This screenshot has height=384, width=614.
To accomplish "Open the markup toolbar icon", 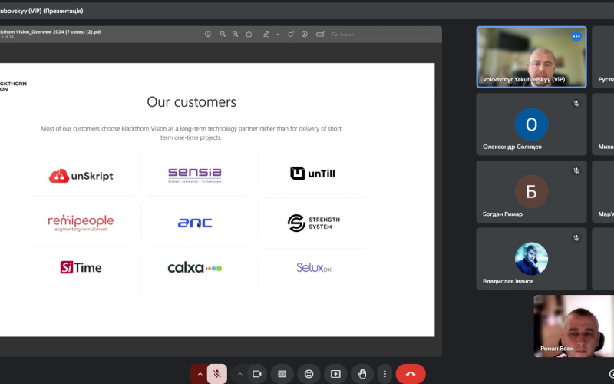I will pyautogui.click(x=304, y=34).
